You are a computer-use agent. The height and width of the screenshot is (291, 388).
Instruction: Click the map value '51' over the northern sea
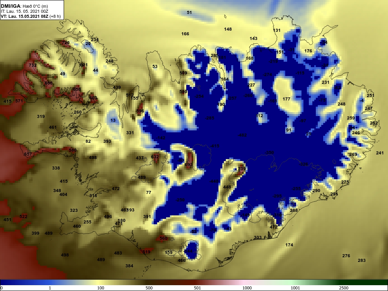(189, 12)
